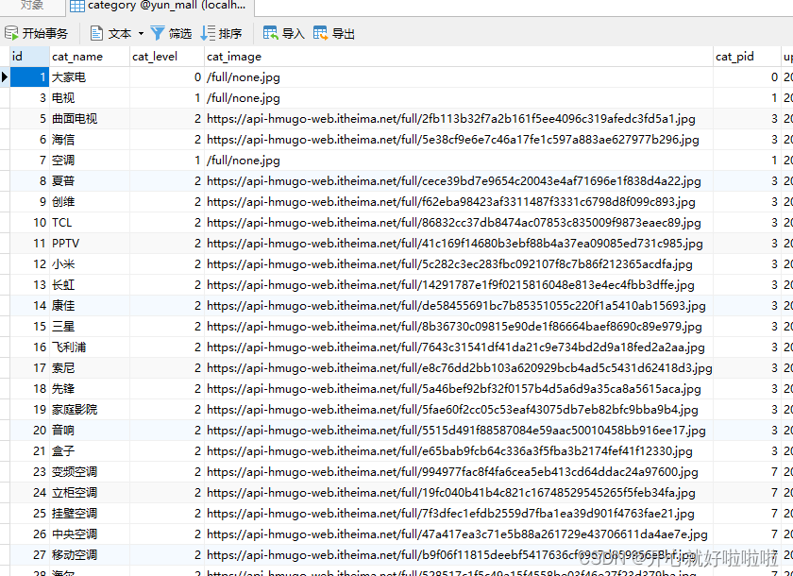Image resolution: width=793 pixels, height=576 pixels.
Task: Select the cell 盒子
Action: pos(90,450)
